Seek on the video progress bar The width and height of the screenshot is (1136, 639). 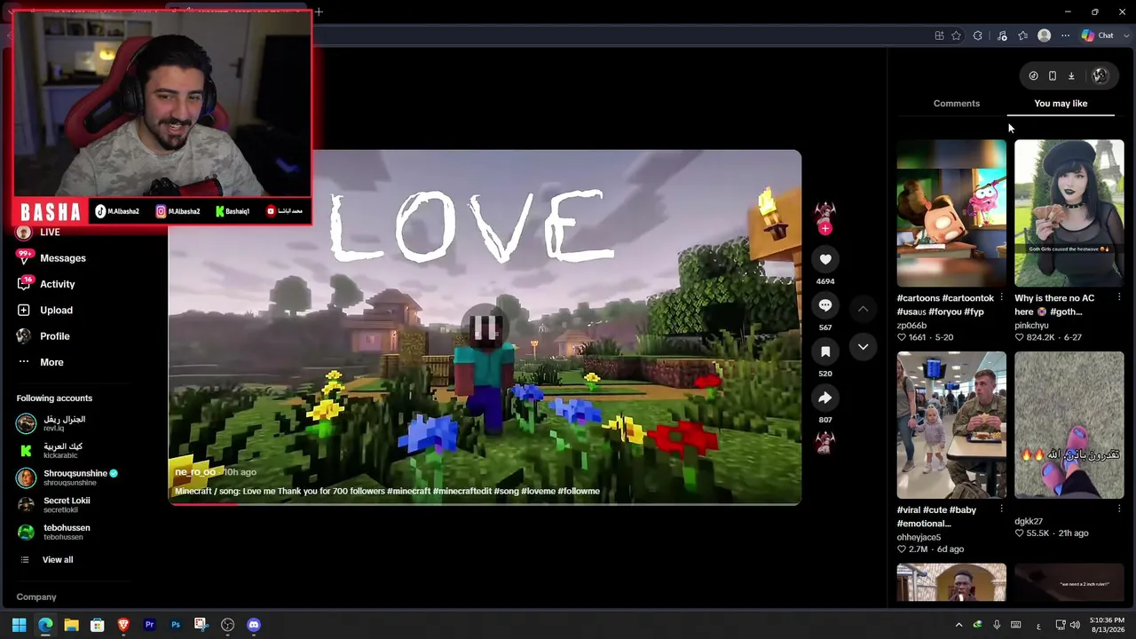[x=485, y=504]
